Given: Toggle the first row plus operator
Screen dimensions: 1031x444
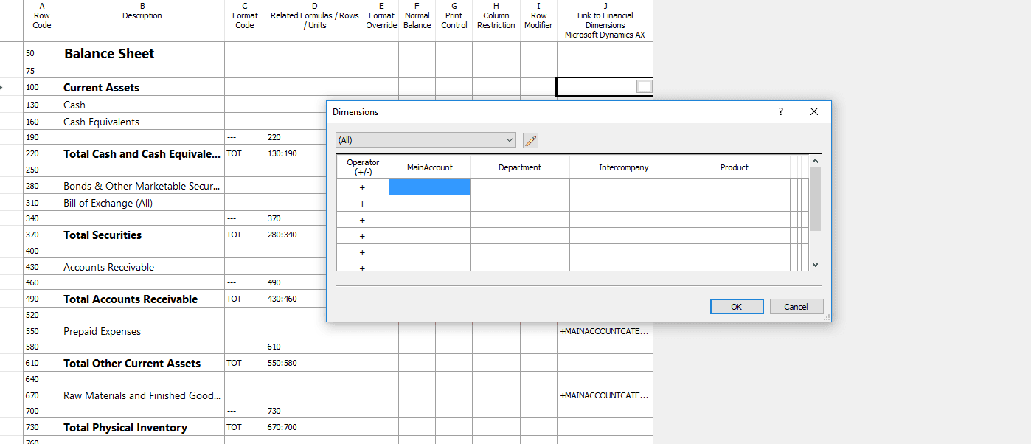Looking at the screenshot, I should (x=362, y=187).
